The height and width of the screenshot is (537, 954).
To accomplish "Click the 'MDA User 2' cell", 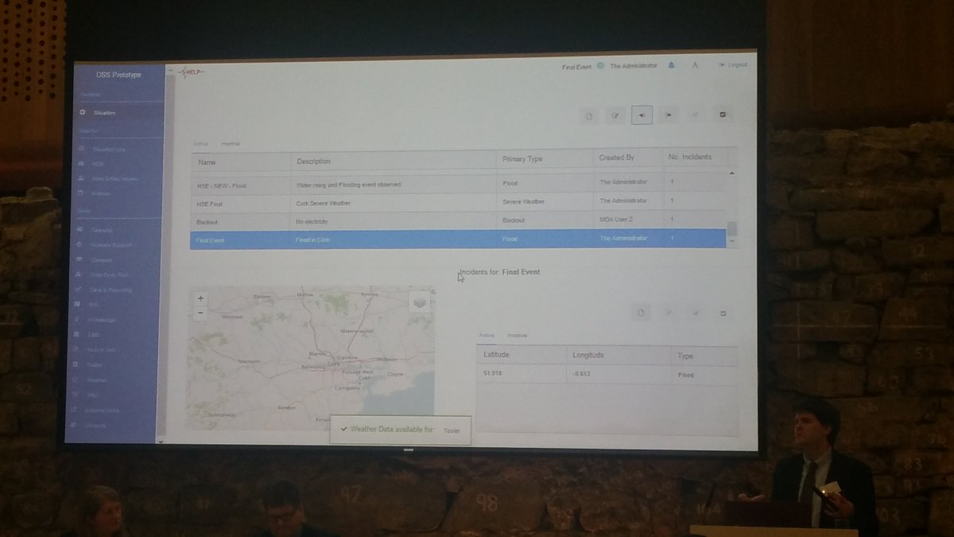I will 618,220.
